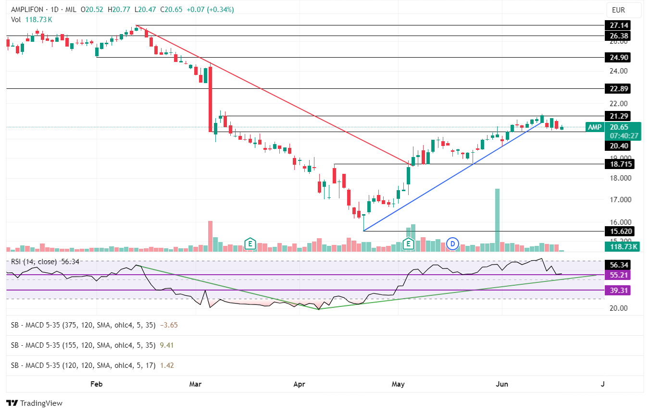Click the volume 118.73K axis label
The image size is (650, 413).
[x=623, y=247]
